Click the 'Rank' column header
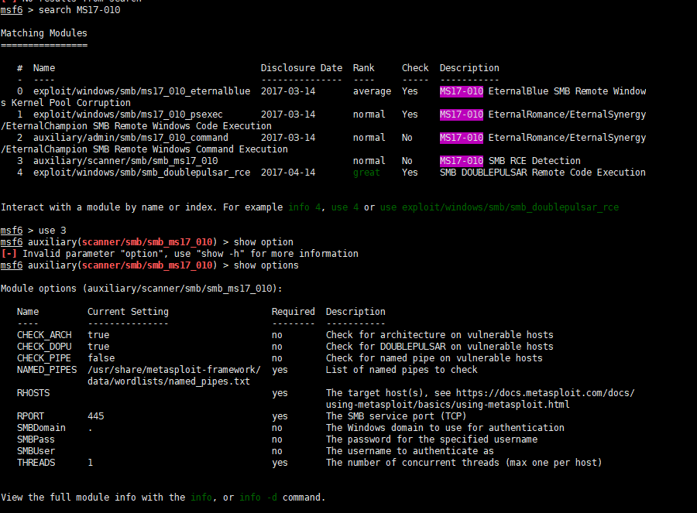This screenshot has width=697, height=513. click(x=364, y=68)
